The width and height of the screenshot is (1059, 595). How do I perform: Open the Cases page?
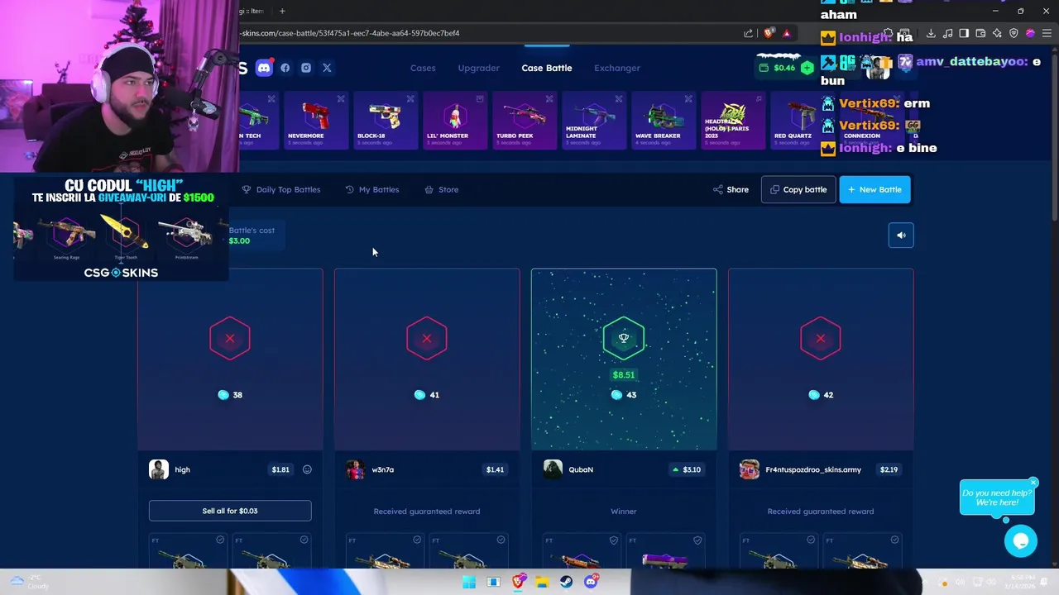coord(423,68)
